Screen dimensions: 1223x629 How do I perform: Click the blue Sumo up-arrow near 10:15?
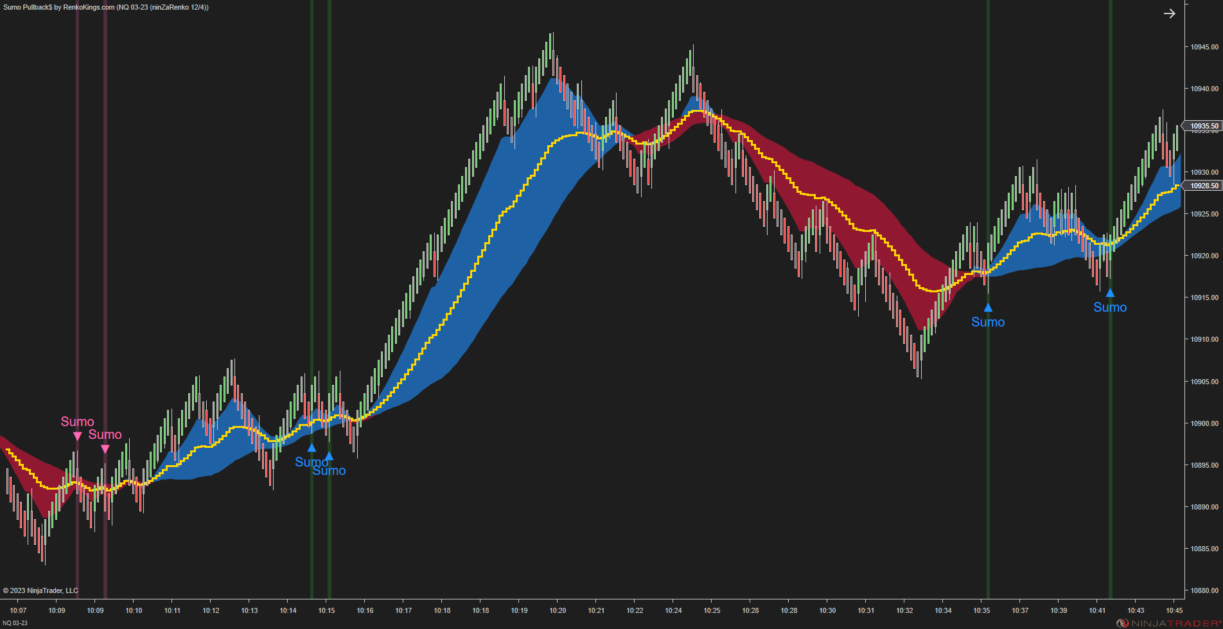(x=330, y=456)
